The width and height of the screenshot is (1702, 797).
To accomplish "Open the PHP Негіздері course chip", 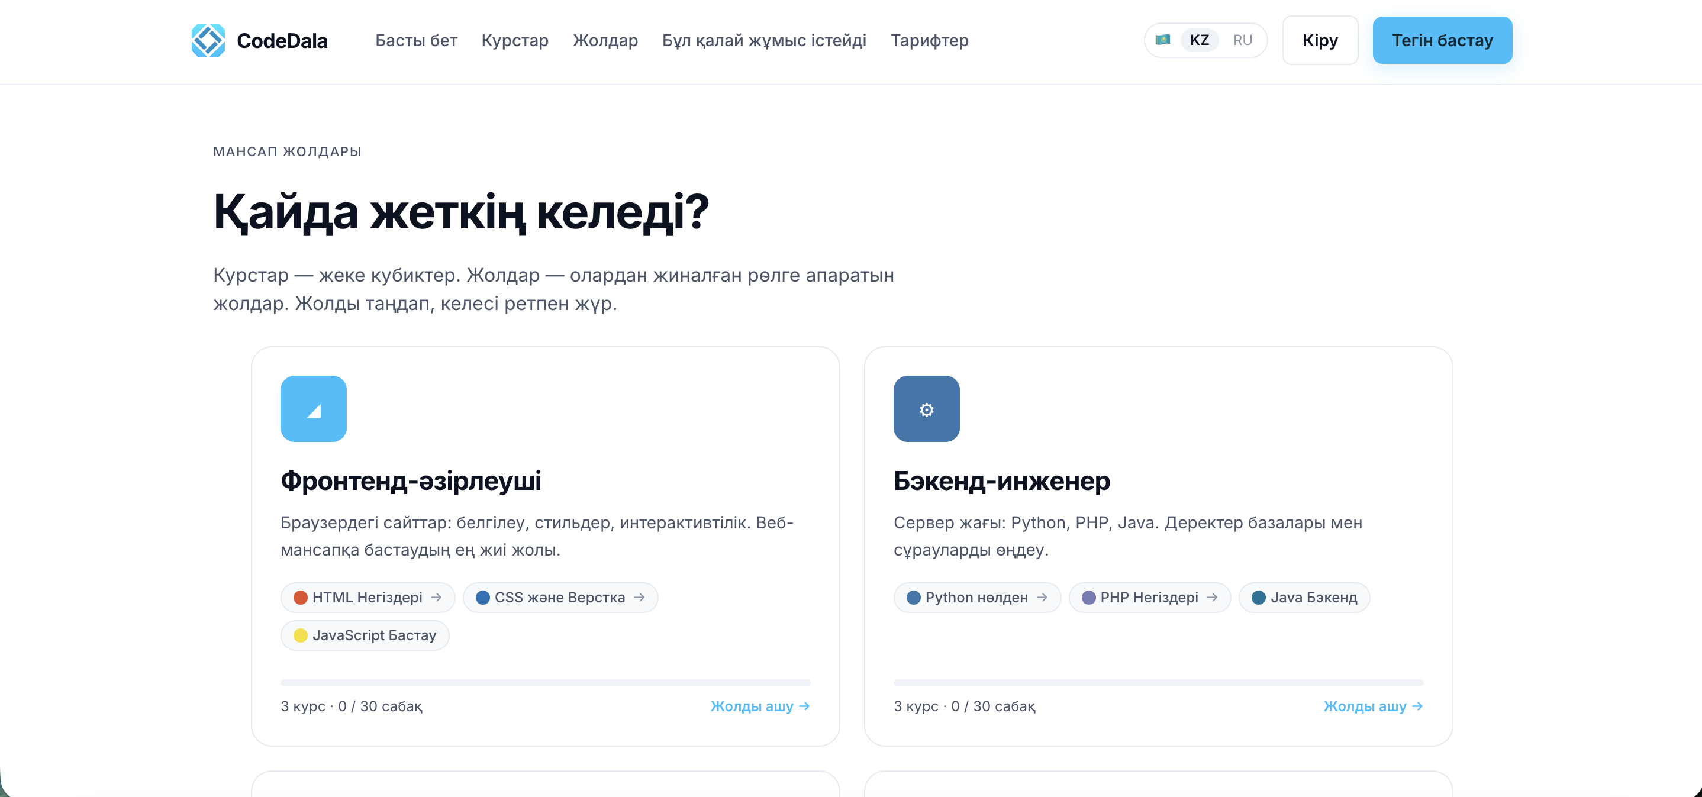I will pos(1150,598).
